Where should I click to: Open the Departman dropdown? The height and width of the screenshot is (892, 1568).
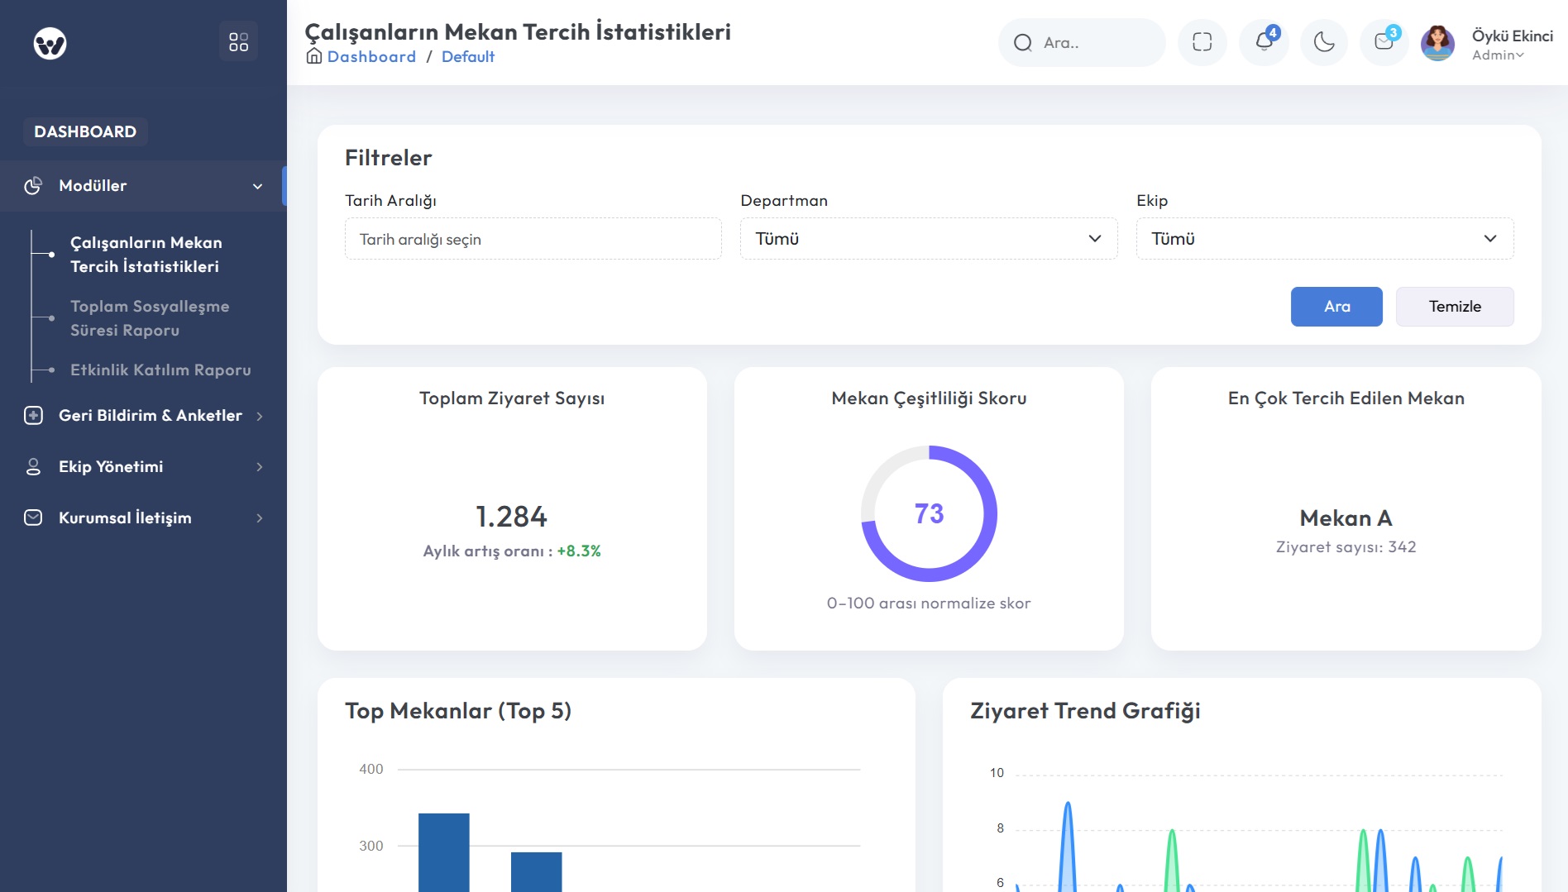coord(929,239)
